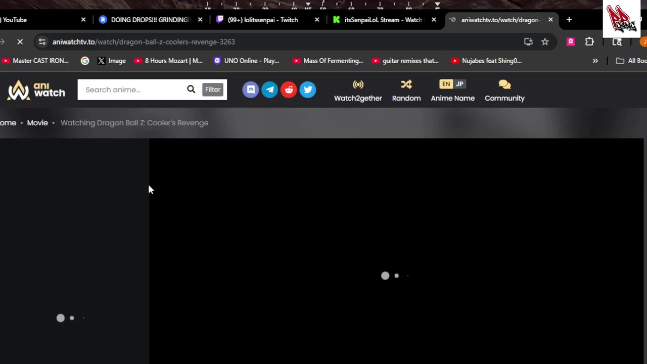Open the search-tabs icon in toolbar

[617, 42]
